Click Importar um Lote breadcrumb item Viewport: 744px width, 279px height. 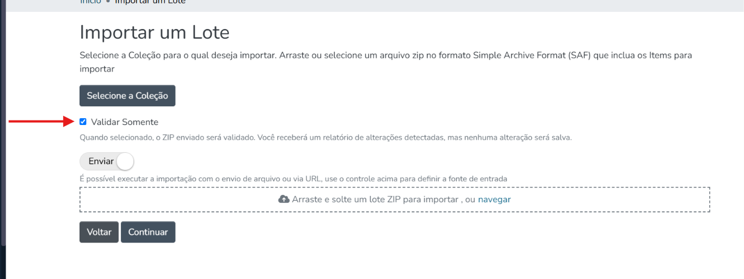click(x=150, y=2)
